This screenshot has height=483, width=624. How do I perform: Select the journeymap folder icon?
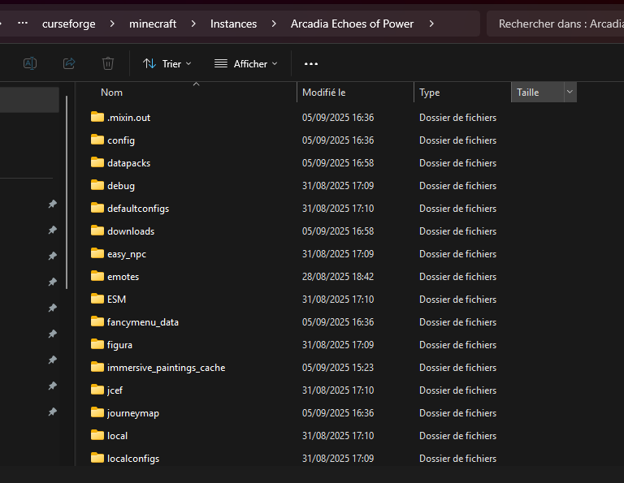click(x=97, y=412)
